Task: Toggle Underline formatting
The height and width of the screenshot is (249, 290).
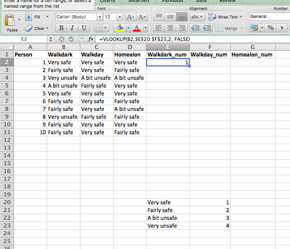Action: pyautogui.click(x=84, y=28)
